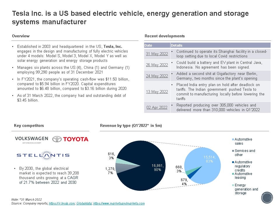Viewport: 280px width, 210px height.
Task: Select the Automotive leasing legend swatch
Action: tap(233, 174)
